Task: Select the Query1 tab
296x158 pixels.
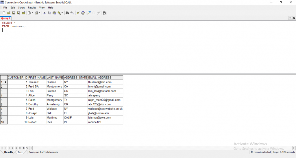Action: tap(5, 18)
